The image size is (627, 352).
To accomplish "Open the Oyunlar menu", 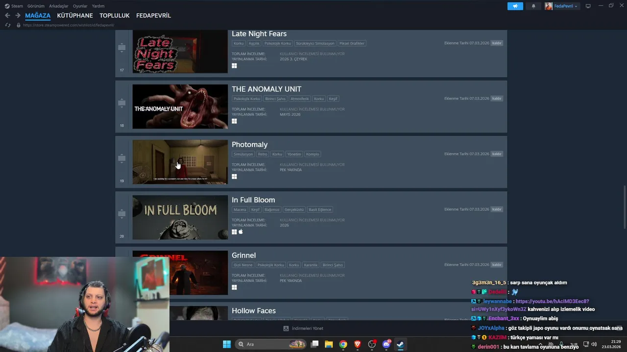I will coord(80,6).
